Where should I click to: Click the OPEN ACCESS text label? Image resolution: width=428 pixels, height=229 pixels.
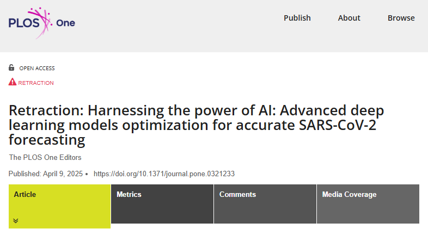click(37, 68)
